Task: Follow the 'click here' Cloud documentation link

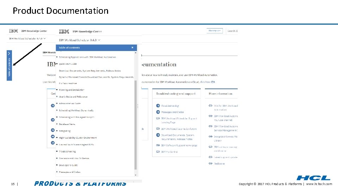Action: click(x=205, y=82)
